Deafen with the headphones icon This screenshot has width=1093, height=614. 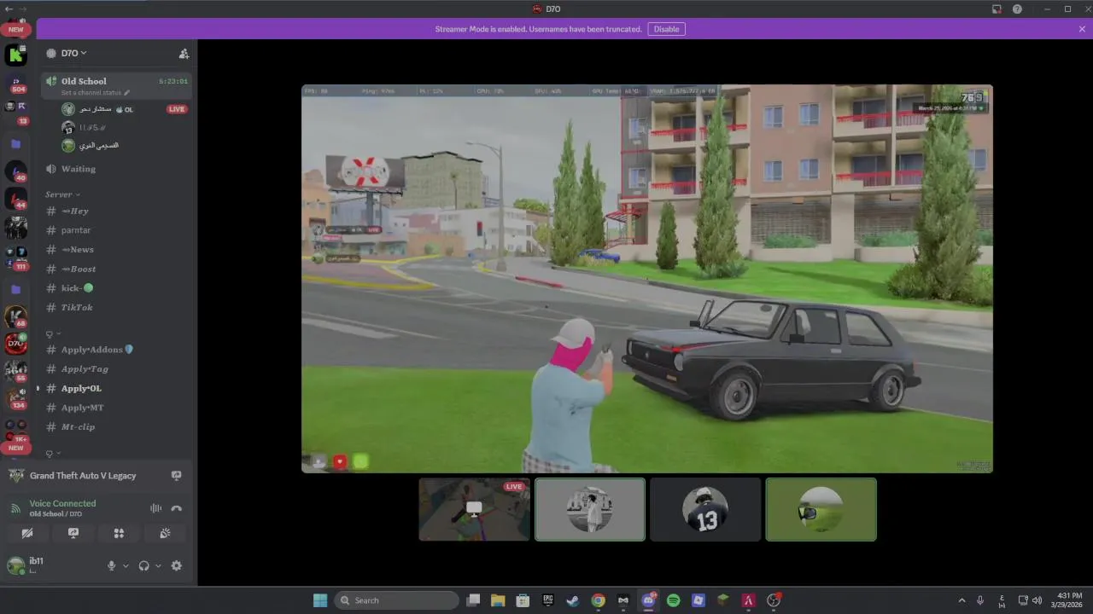pyautogui.click(x=143, y=565)
